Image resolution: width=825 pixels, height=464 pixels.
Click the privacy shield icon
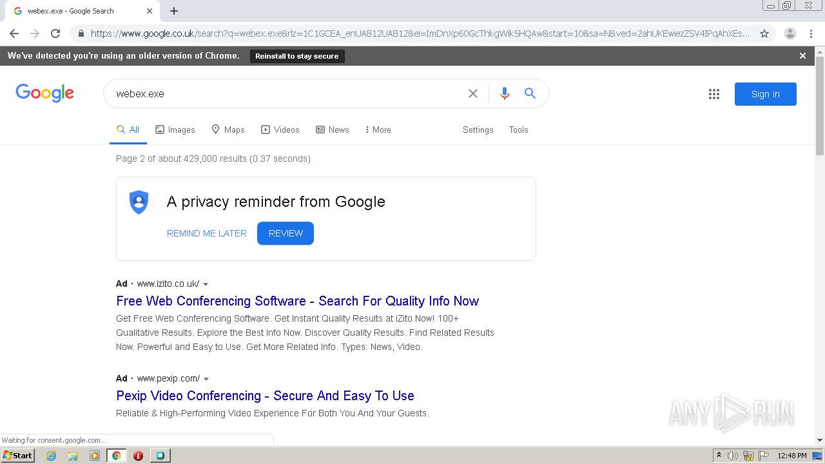click(139, 202)
